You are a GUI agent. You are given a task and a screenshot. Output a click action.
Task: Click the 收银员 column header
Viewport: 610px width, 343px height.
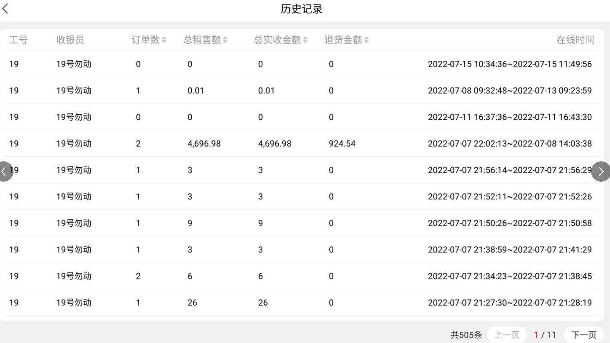[x=70, y=40]
